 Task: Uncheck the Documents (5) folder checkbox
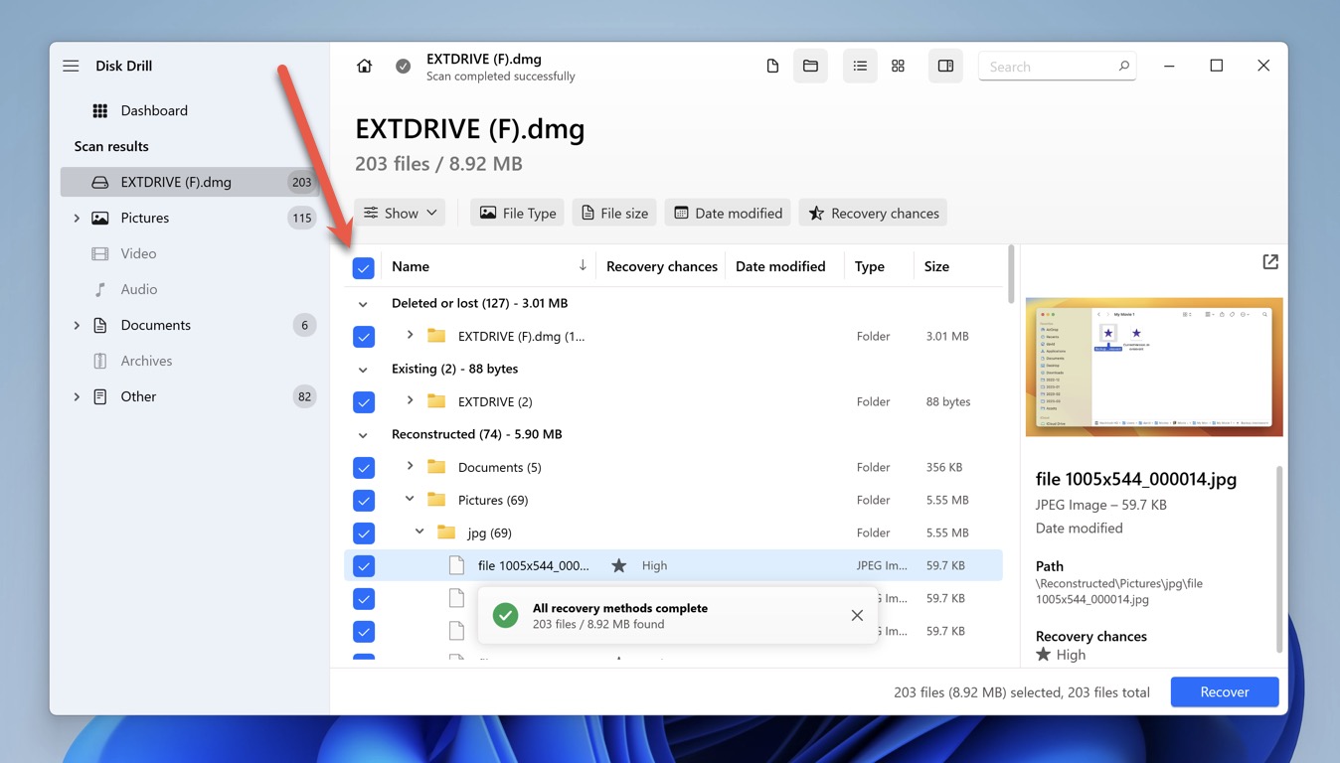pos(364,467)
